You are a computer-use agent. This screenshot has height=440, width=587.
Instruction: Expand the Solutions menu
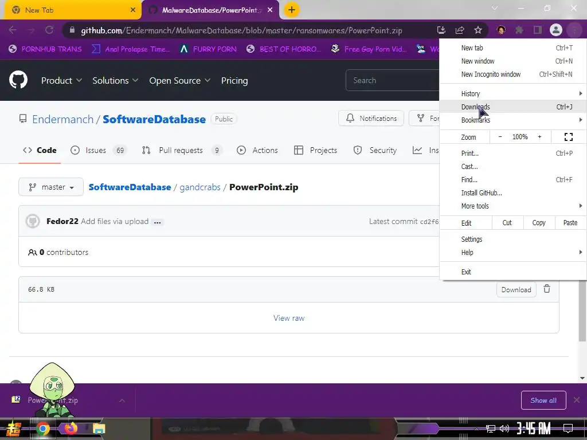115,80
